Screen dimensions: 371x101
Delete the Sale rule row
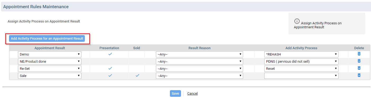click(x=359, y=75)
